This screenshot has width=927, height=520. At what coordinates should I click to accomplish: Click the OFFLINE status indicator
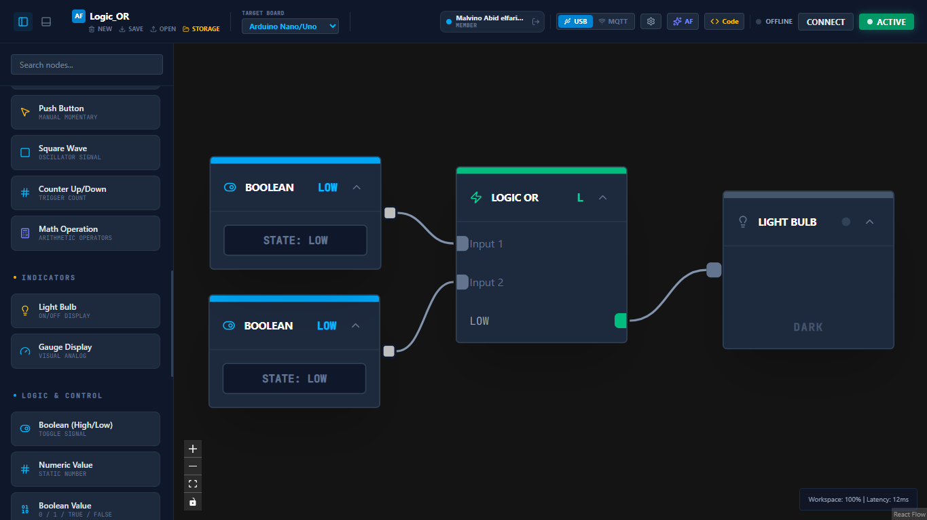click(774, 22)
